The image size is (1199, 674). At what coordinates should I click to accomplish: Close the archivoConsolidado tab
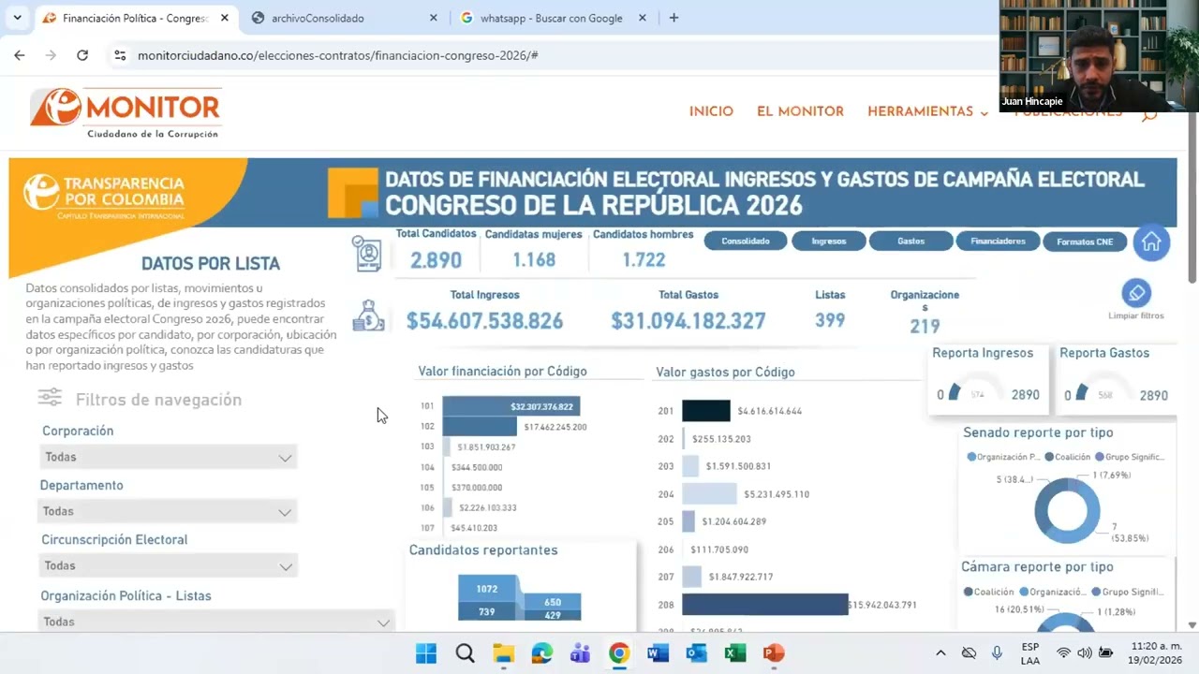pos(433,18)
